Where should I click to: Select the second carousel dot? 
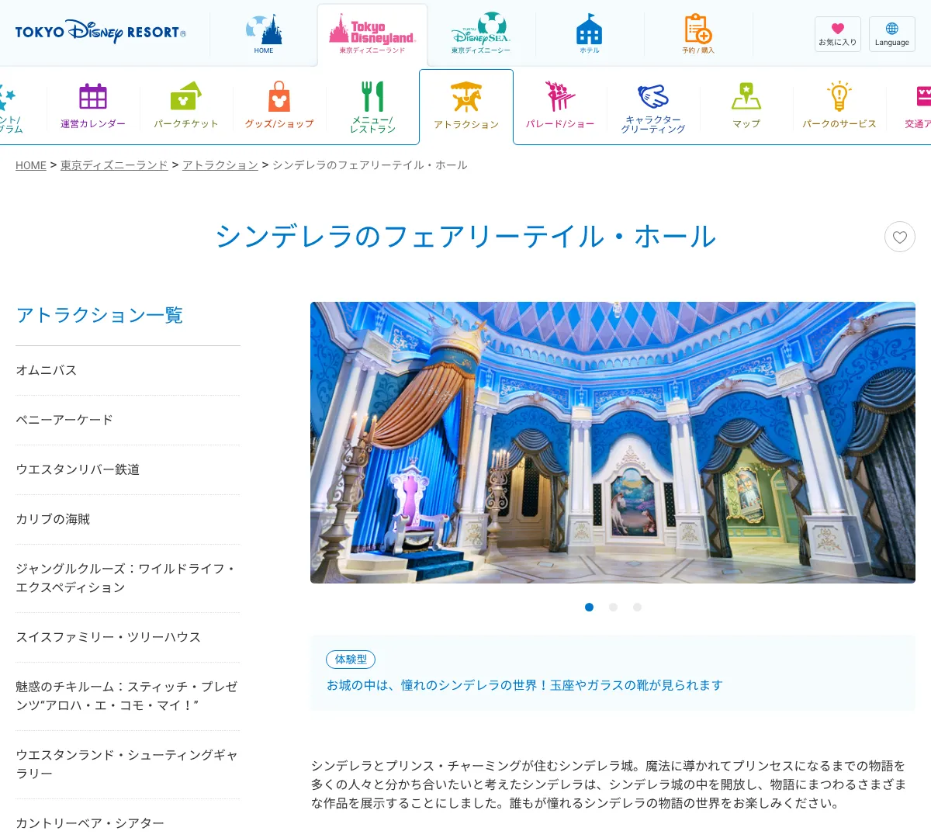(613, 608)
